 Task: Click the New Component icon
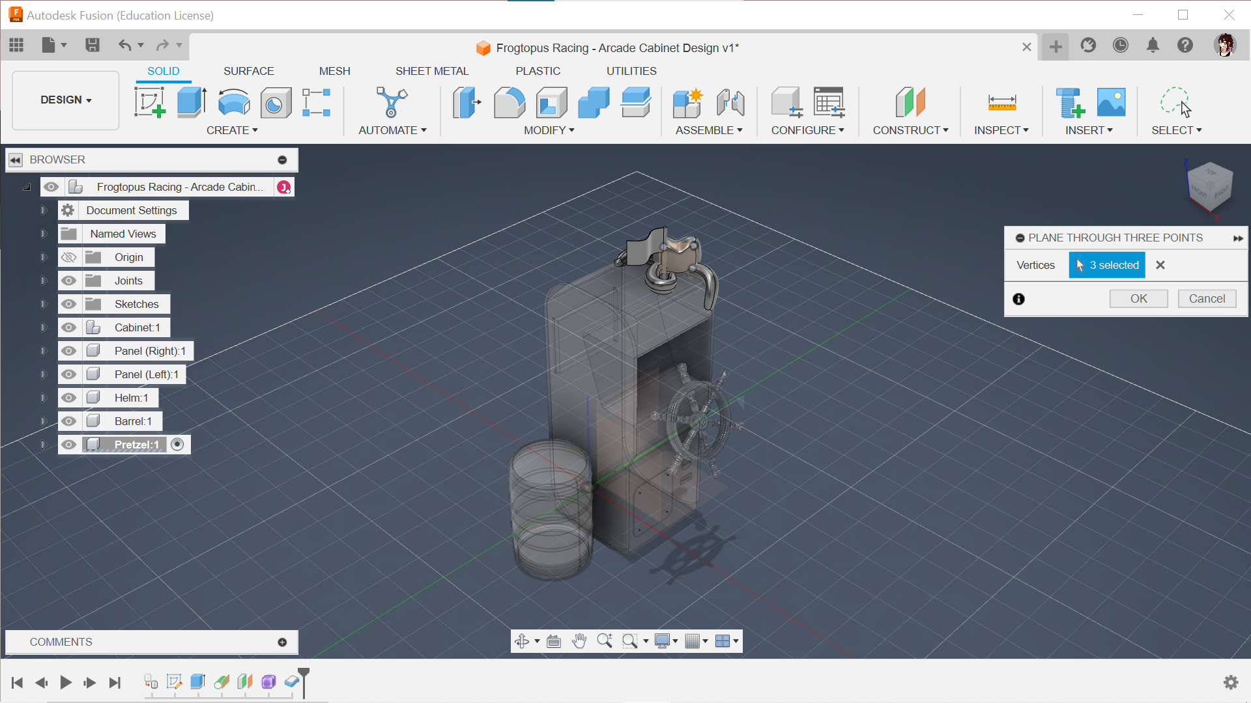[x=687, y=102]
